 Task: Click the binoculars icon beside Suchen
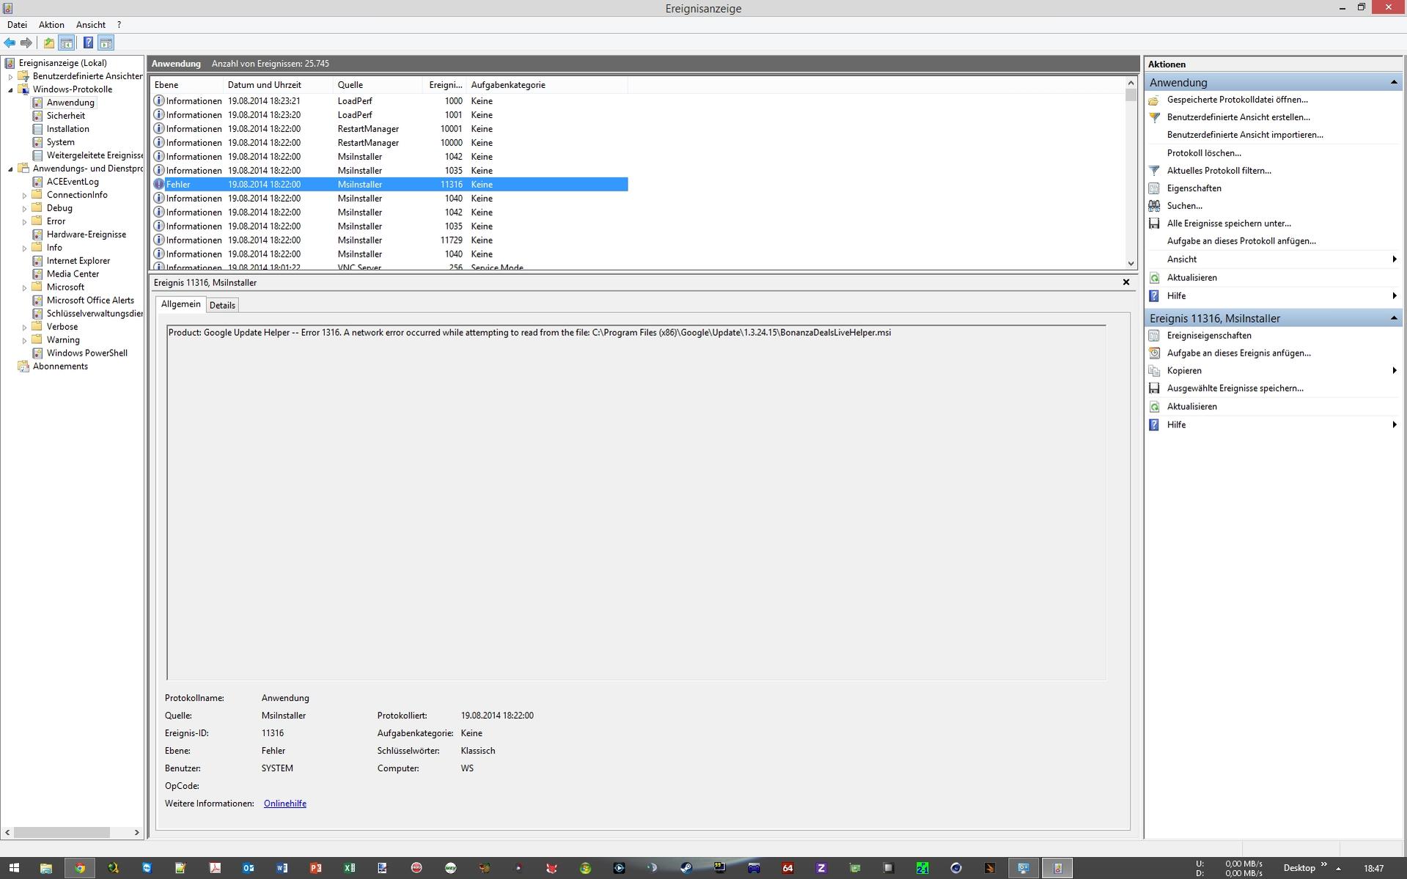pos(1154,206)
